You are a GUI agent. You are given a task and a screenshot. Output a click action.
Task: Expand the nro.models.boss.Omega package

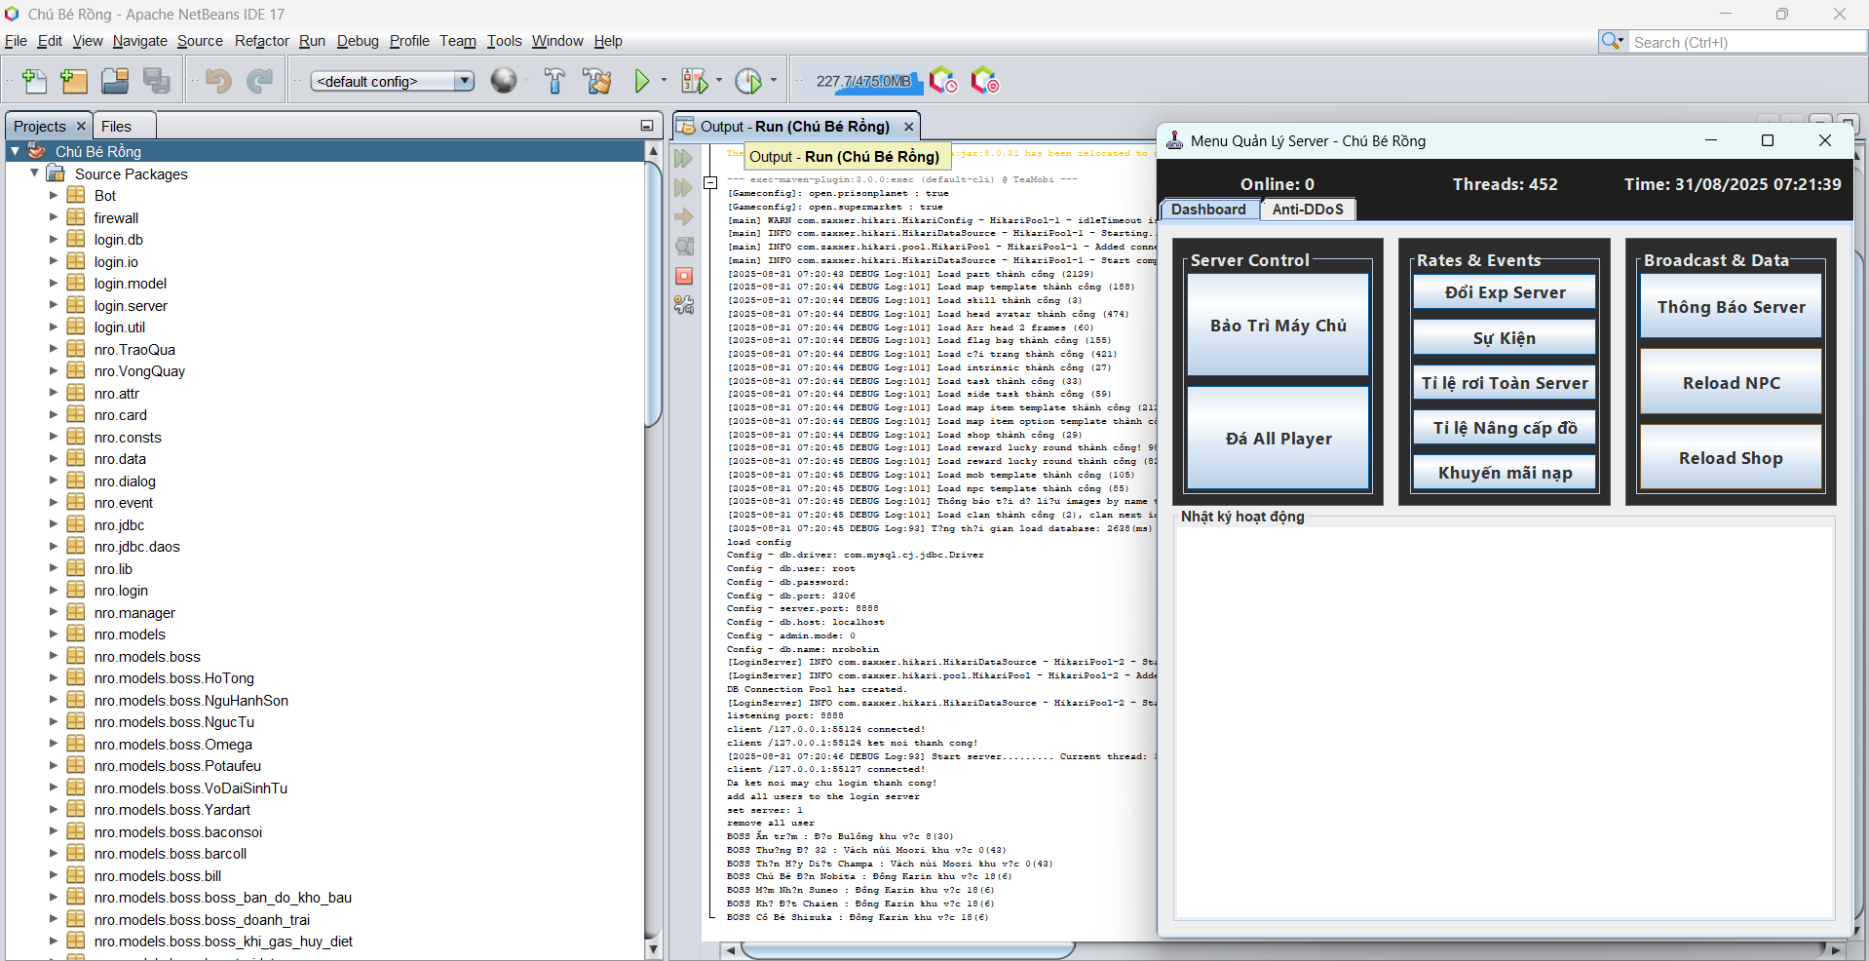(x=54, y=744)
